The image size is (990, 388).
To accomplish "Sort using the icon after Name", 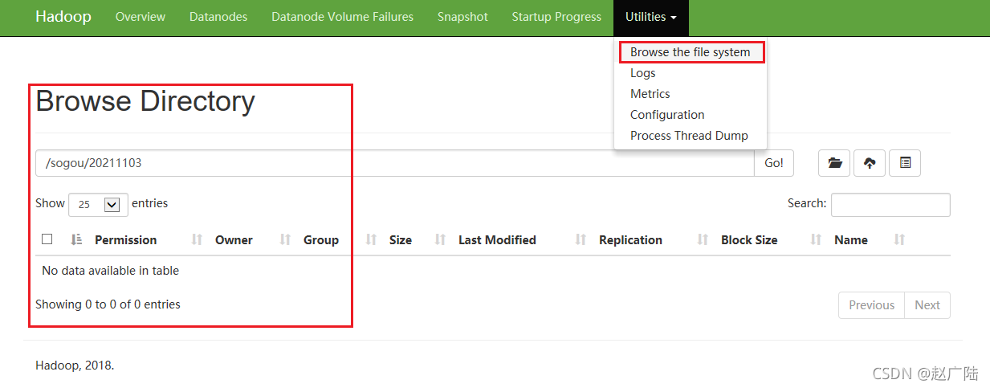I will [x=899, y=239].
